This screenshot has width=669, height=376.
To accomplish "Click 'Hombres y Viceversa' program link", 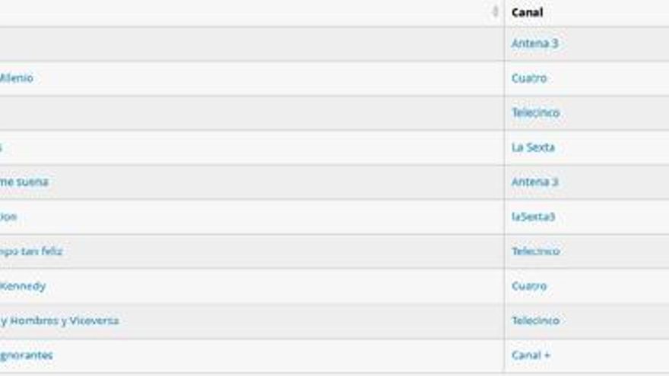I will 59,321.
